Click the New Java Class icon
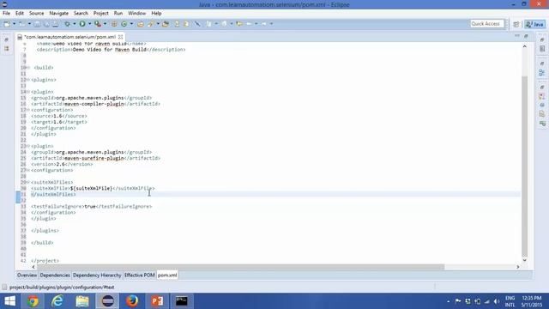The image size is (549, 309). [124, 24]
